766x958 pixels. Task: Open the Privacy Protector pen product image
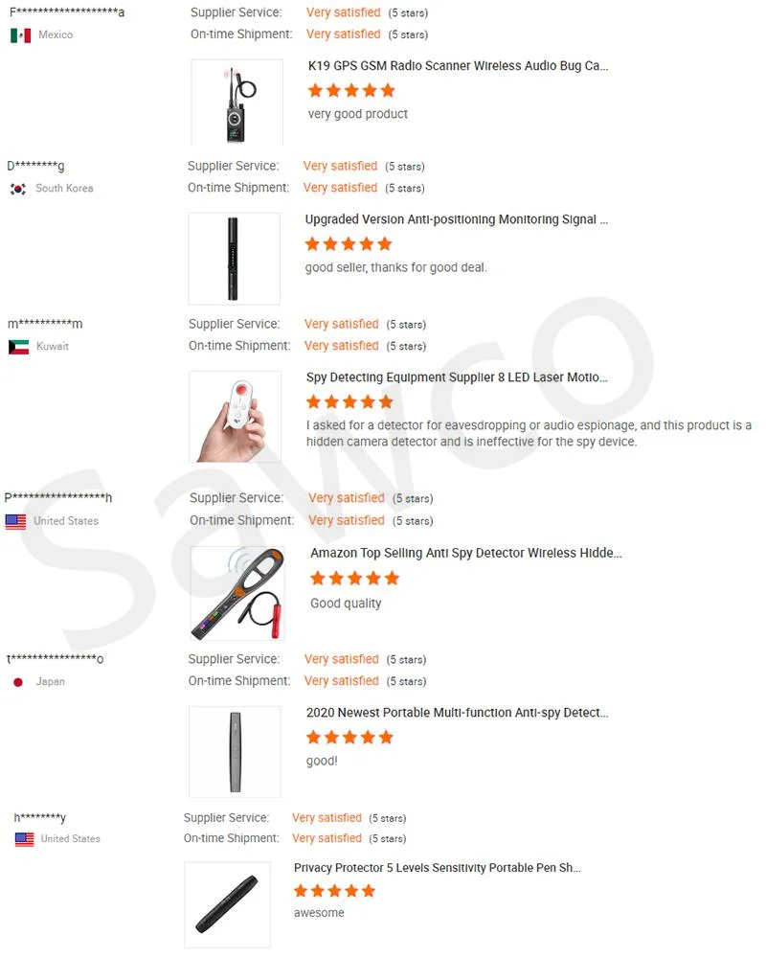click(227, 904)
